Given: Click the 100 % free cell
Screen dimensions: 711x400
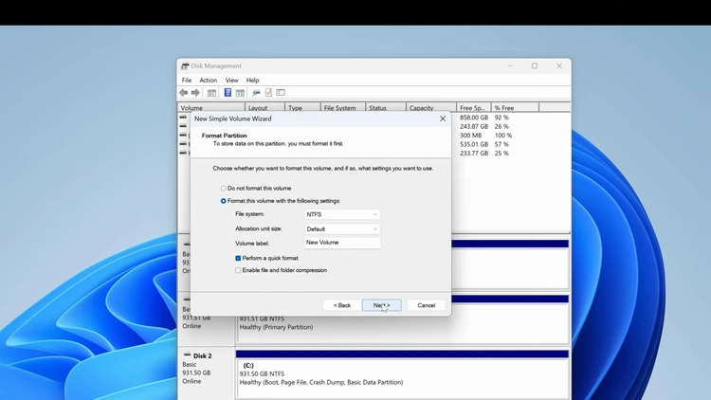Looking at the screenshot, I should pos(503,136).
